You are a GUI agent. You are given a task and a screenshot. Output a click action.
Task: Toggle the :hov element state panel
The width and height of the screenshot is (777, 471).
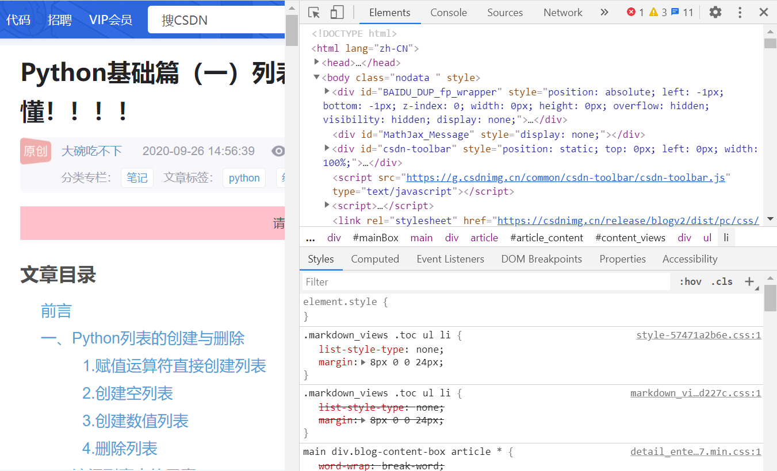(690, 281)
